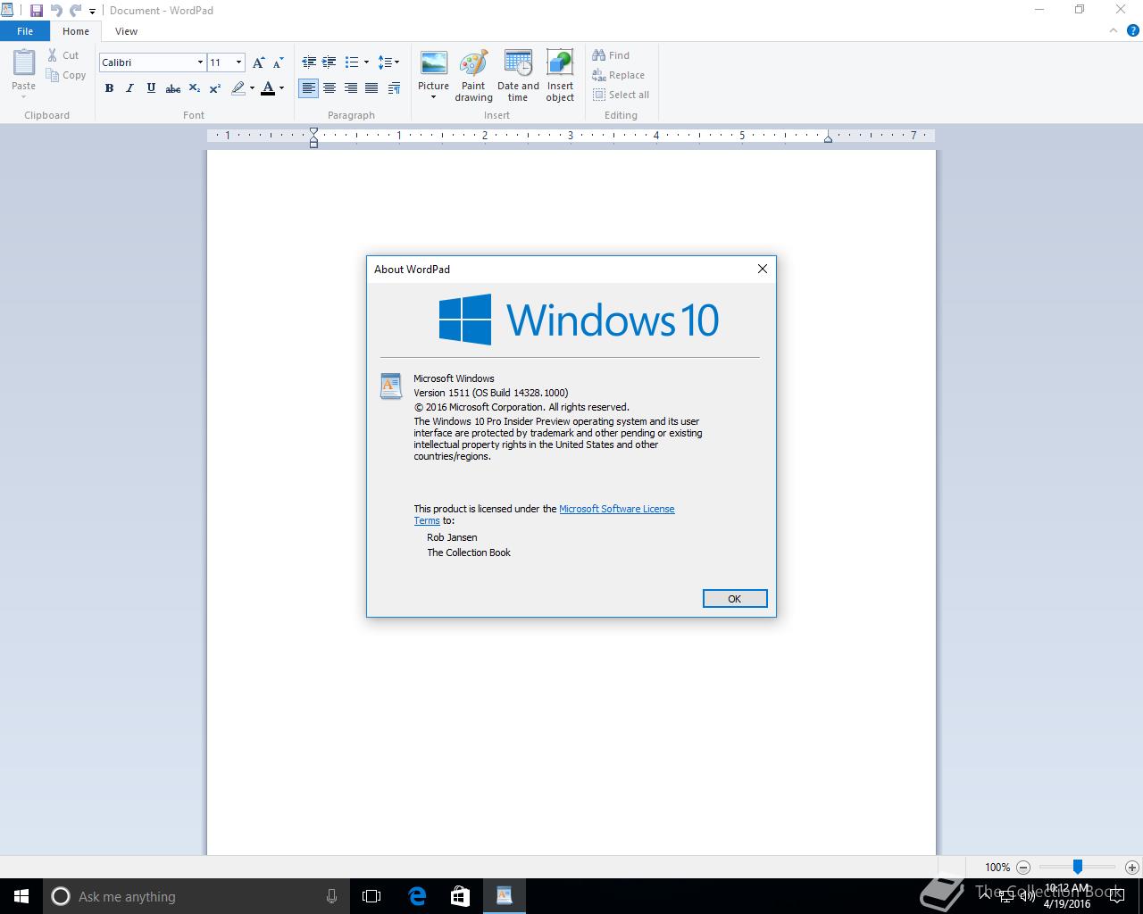Click the zoom slider thumb
The image size is (1143, 914).
click(1078, 867)
